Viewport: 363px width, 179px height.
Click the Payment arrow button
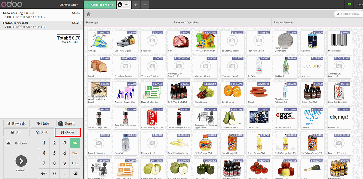tap(21, 161)
